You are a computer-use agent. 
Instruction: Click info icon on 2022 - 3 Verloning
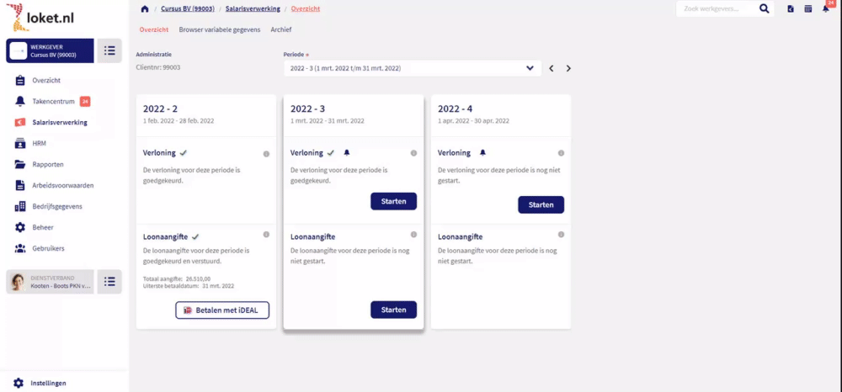pyautogui.click(x=413, y=153)
